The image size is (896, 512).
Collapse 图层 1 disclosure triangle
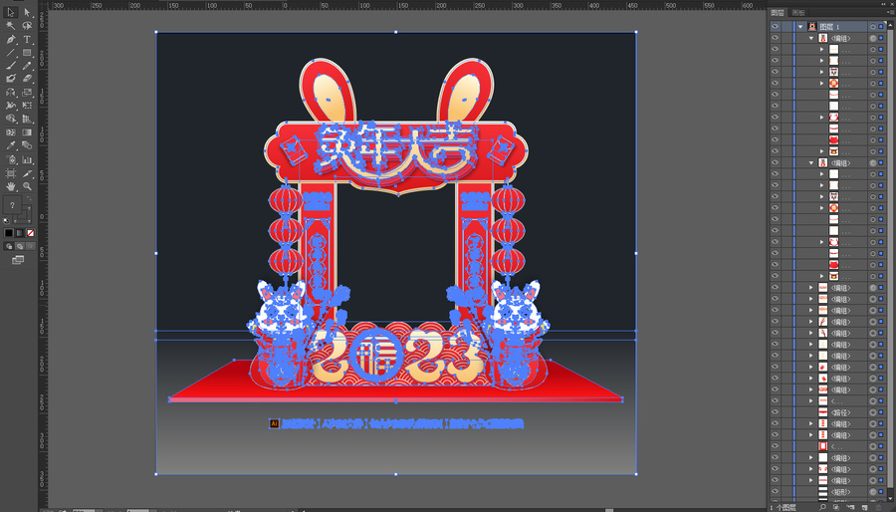(800, 27)
